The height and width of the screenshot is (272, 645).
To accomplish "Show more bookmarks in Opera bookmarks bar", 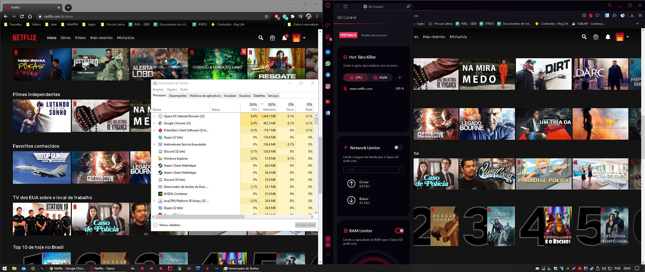I will pyautogui.click(x=637, y=24).
